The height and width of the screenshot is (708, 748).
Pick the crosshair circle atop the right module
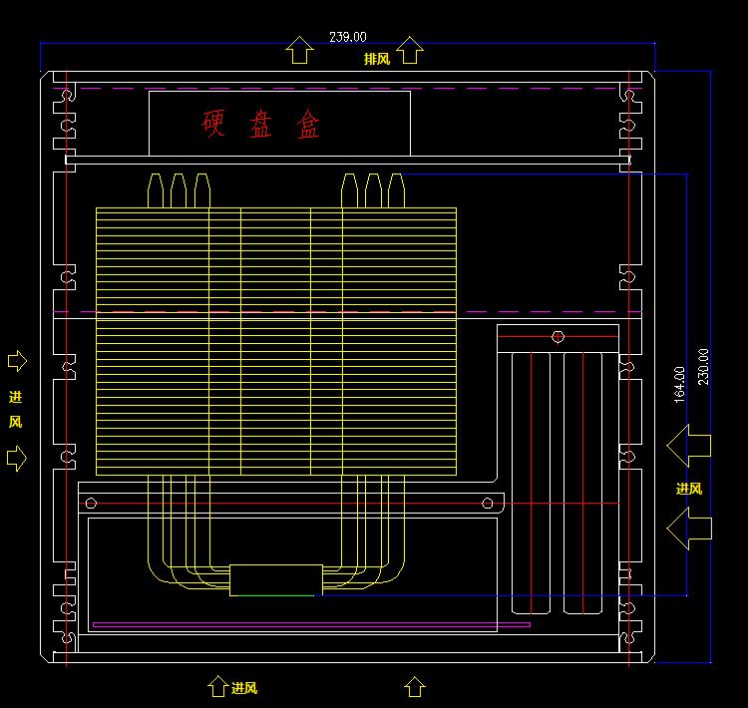point(558,337)
